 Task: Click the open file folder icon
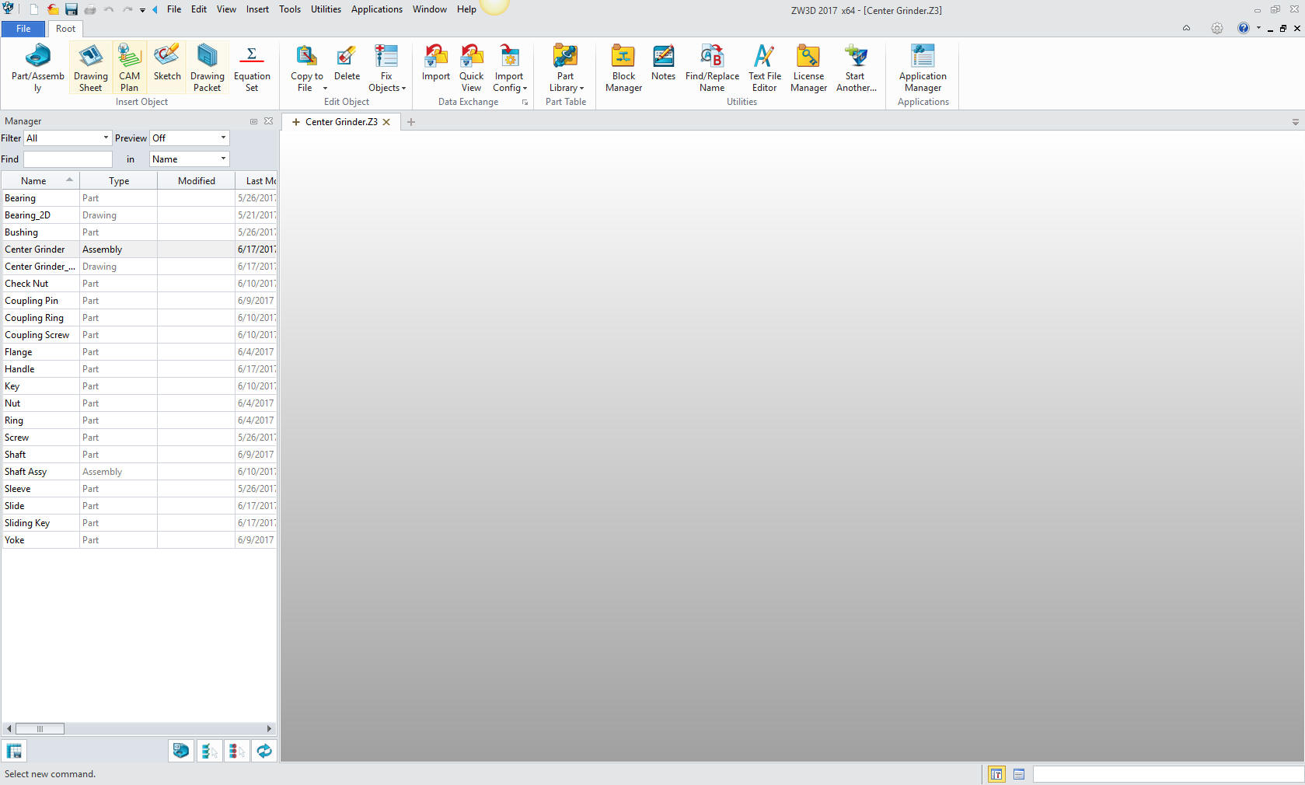coord(52,9)
